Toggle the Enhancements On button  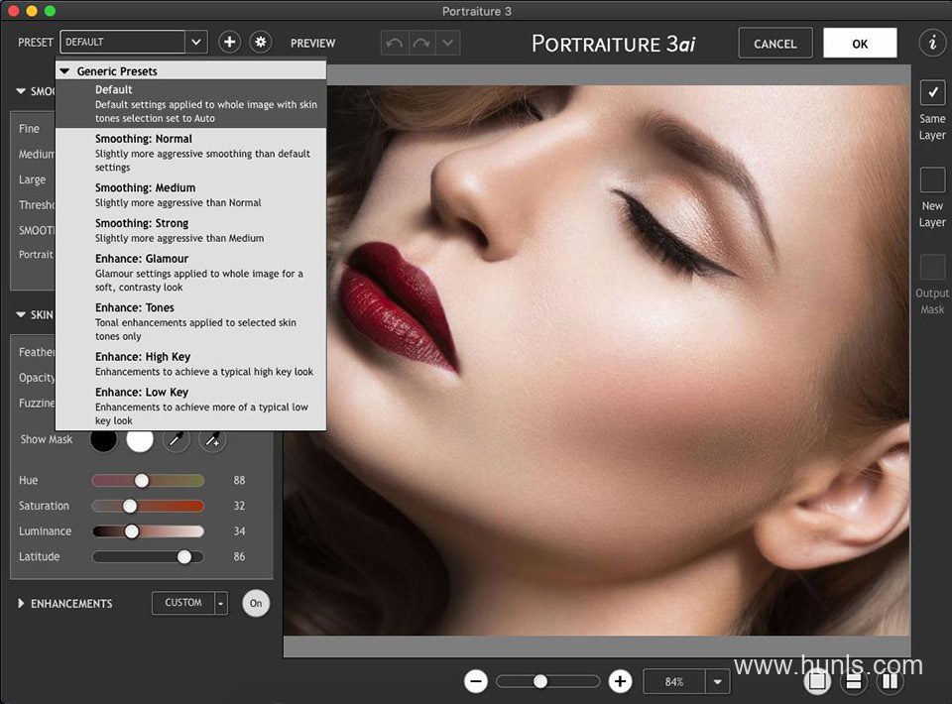[x=256, y=603]
